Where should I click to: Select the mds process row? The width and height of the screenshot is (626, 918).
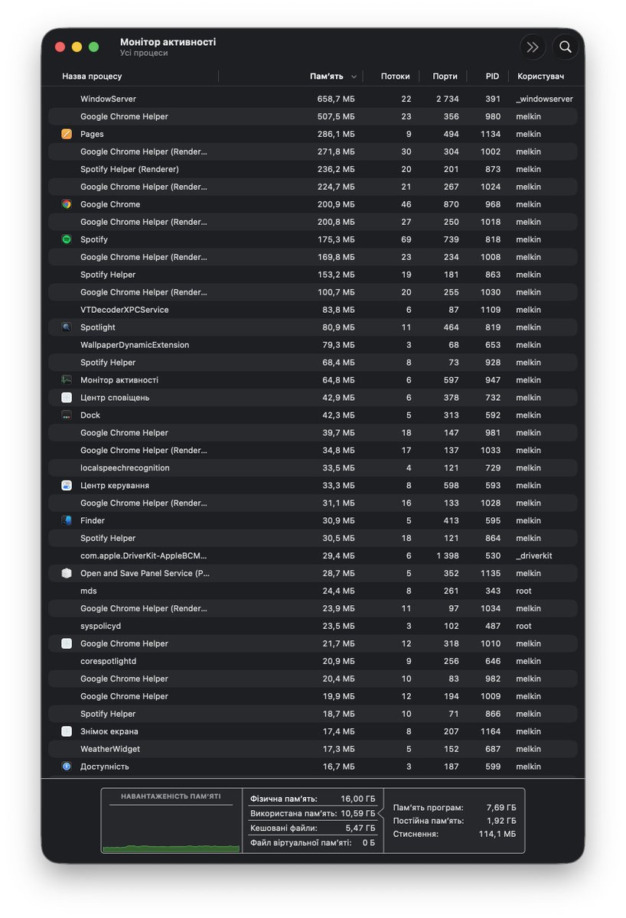pyautogui.click(x=313, y=591)
